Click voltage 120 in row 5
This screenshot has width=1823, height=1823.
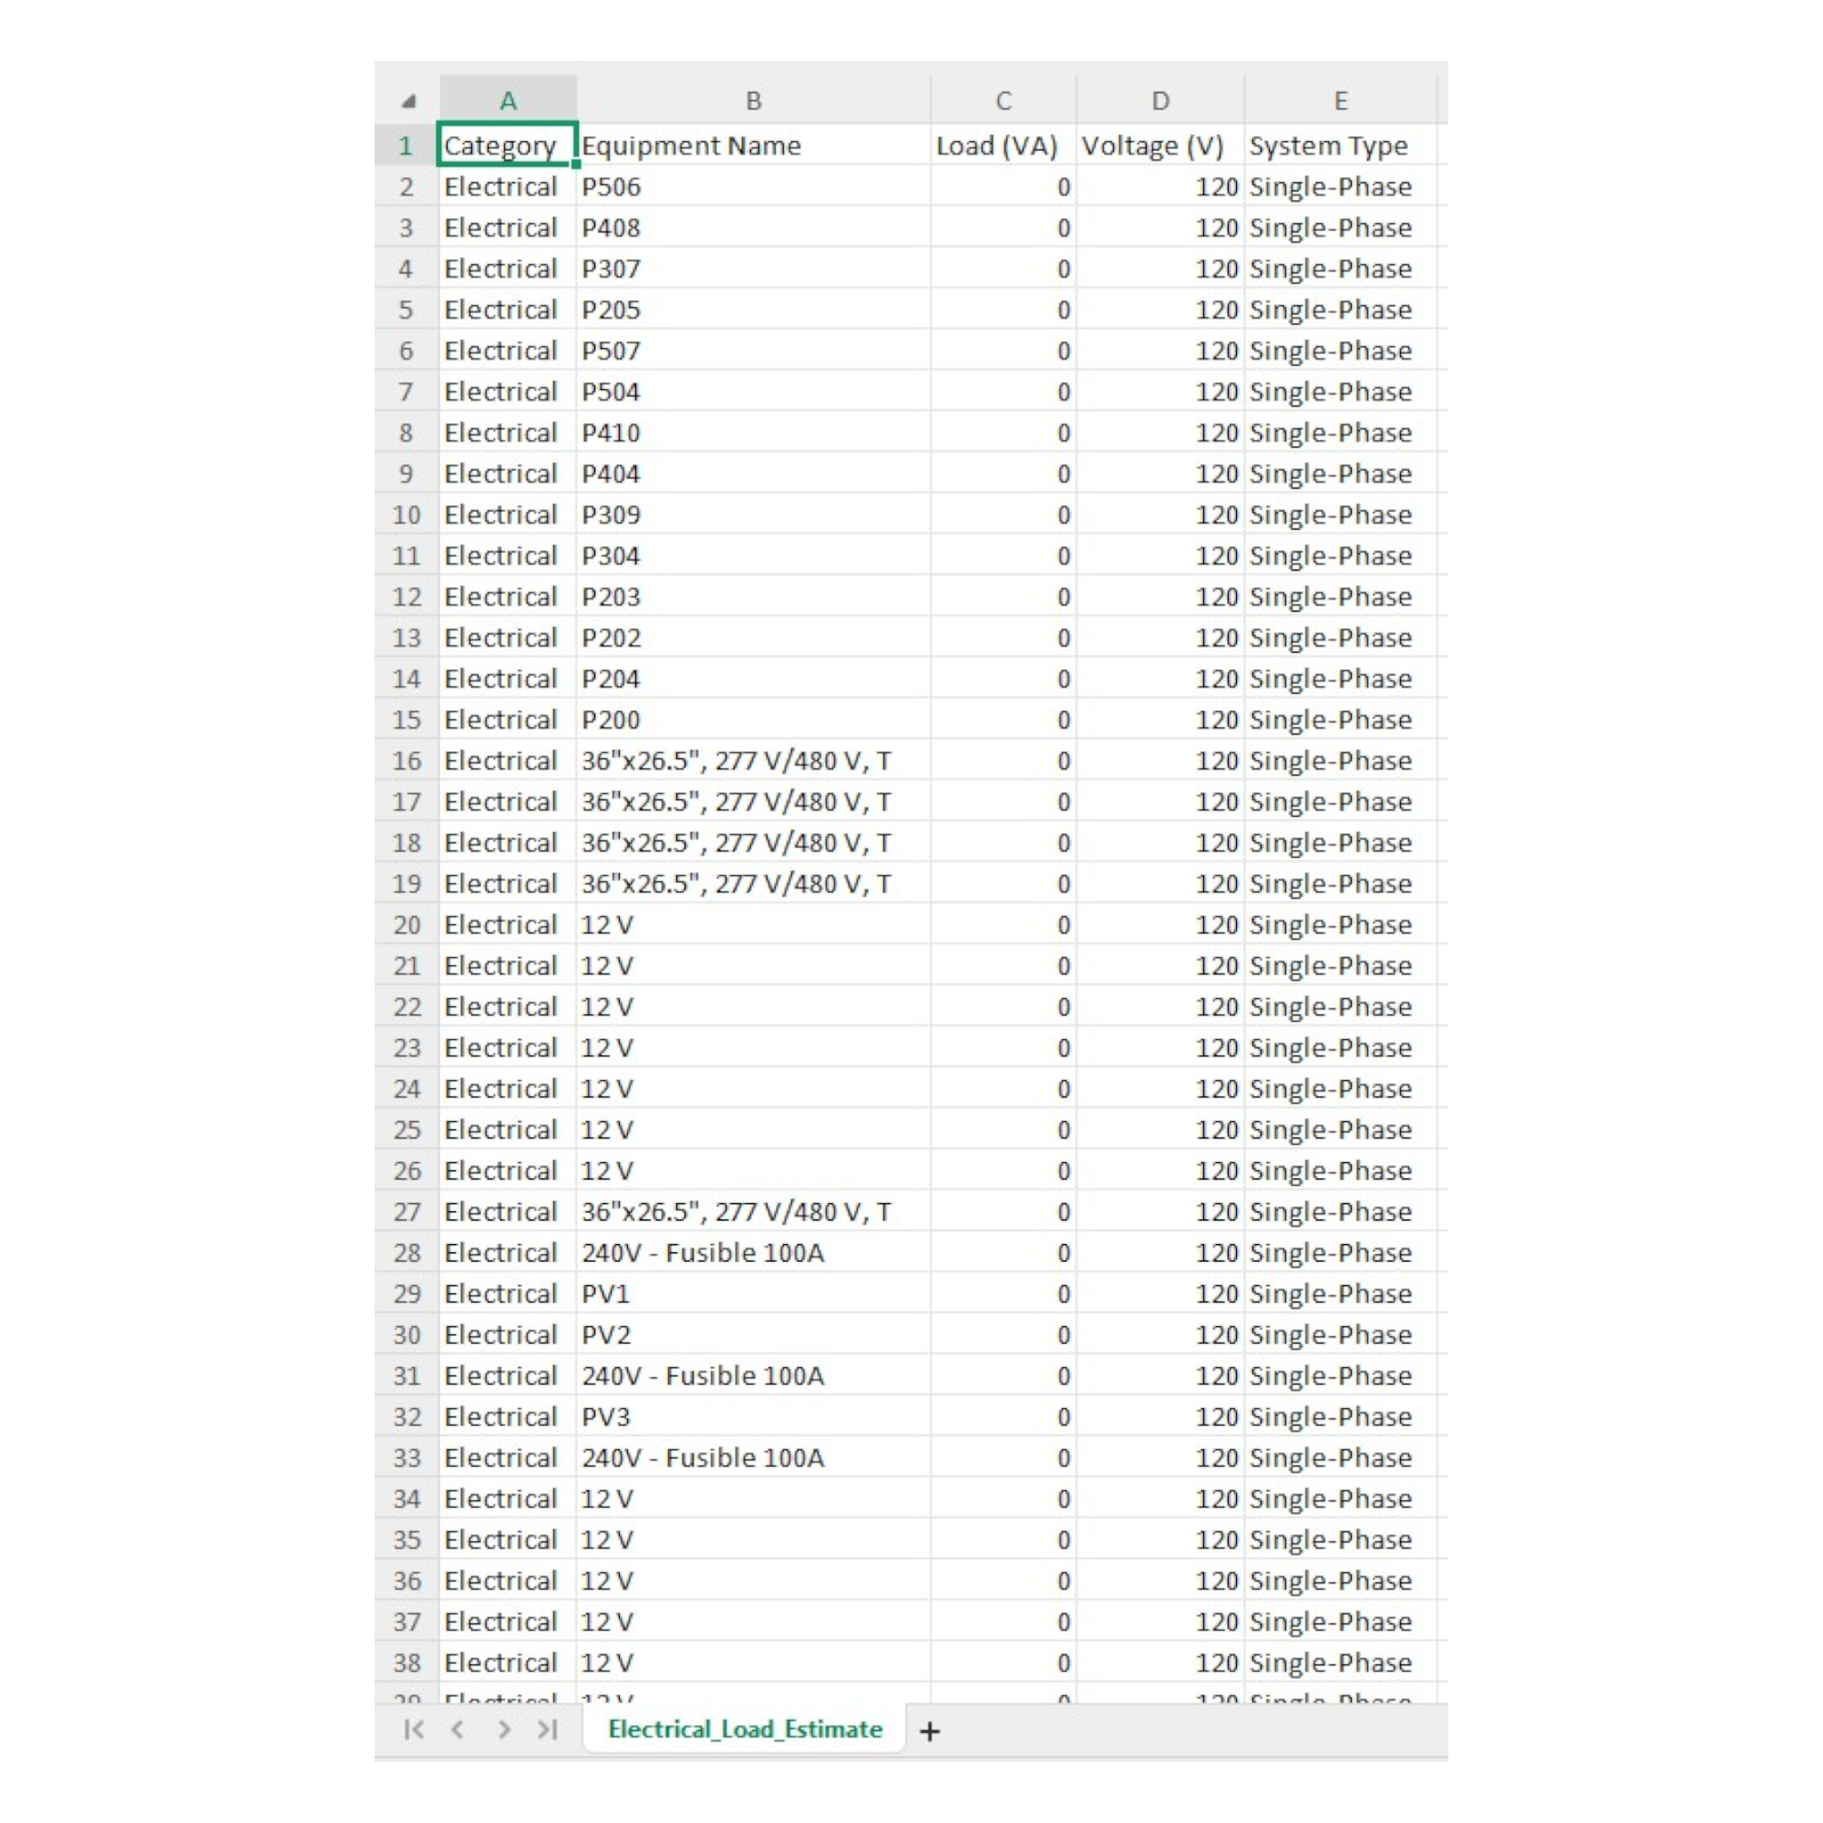coord(1159,310)
